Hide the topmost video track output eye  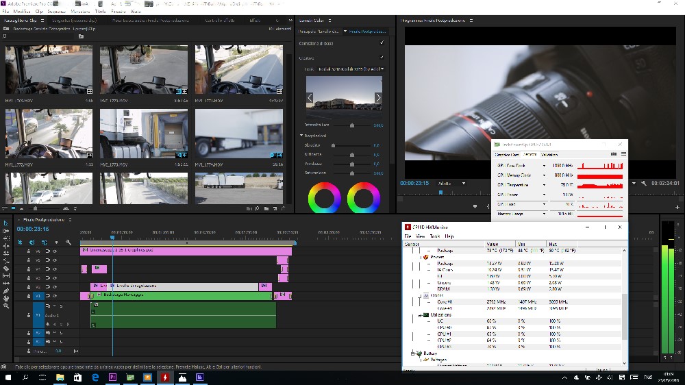coord(55,251)
